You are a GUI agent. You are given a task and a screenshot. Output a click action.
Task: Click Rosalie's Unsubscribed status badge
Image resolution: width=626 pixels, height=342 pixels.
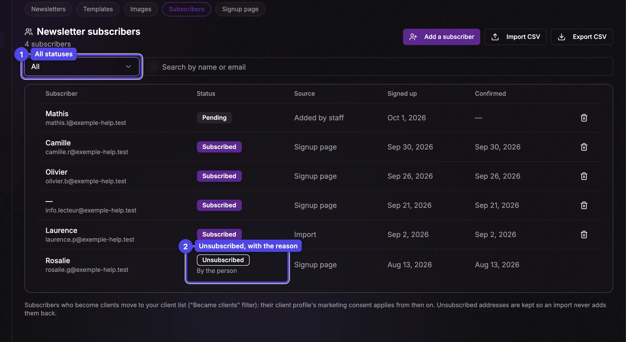[x=223, y=260]
